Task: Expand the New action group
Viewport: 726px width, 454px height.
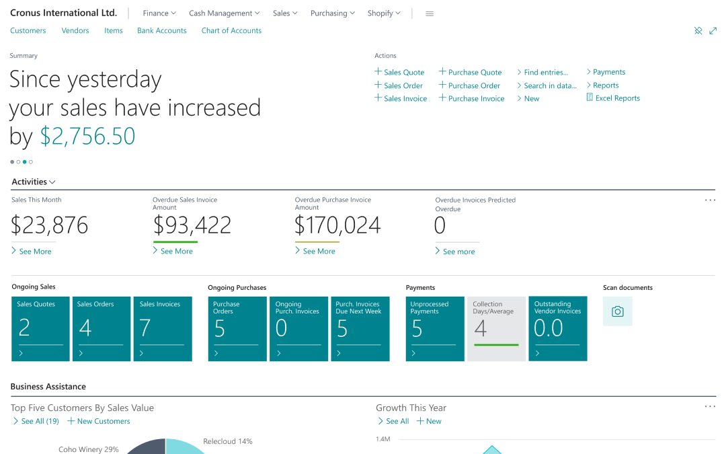Action: pos(528,98)
